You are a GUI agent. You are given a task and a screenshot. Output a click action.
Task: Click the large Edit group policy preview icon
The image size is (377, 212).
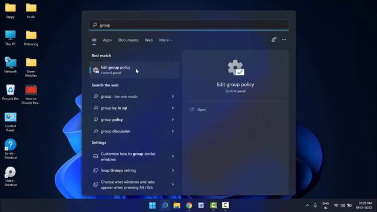click(236, 68)
